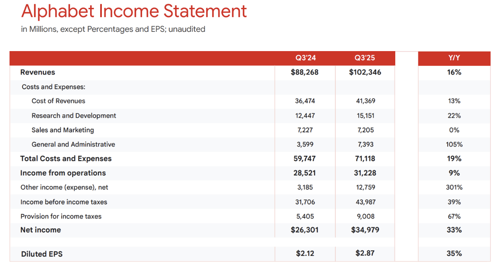The image size is (503, 263).
Task: Select the Q3'24 column header
Action: coord(305,58)
